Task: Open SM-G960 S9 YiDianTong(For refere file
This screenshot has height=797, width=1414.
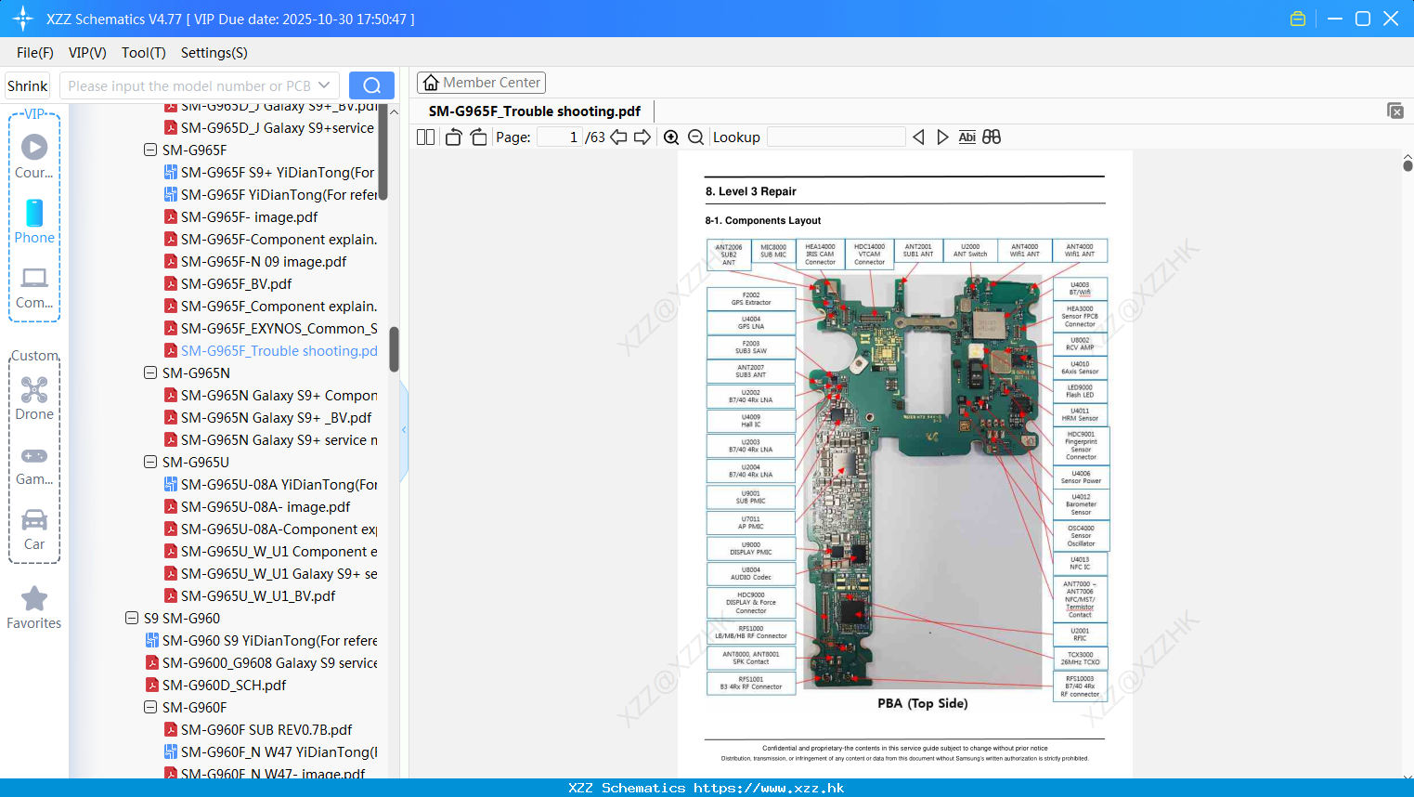Action: click(261, 640)
